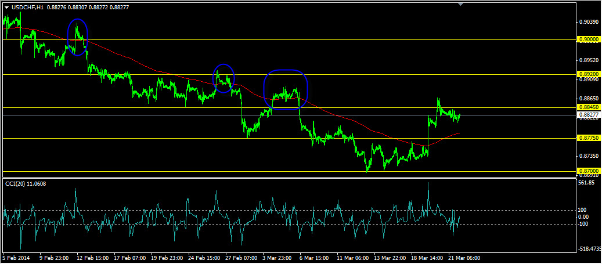The height and width of the screenshot is (264, 602).
Task: Click the 0.90390 price scale value
Action: (x=588, y=22)
